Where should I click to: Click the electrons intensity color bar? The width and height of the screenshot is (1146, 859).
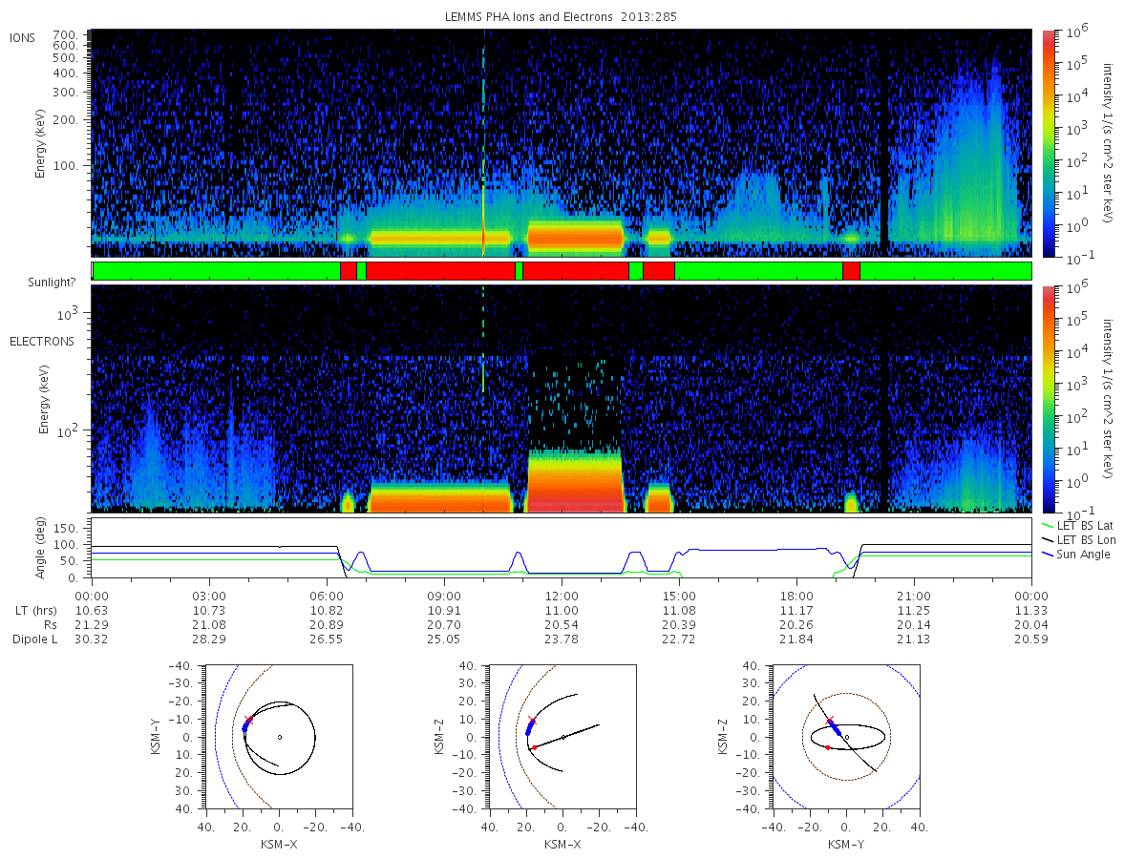click(x=1049, y=399)
